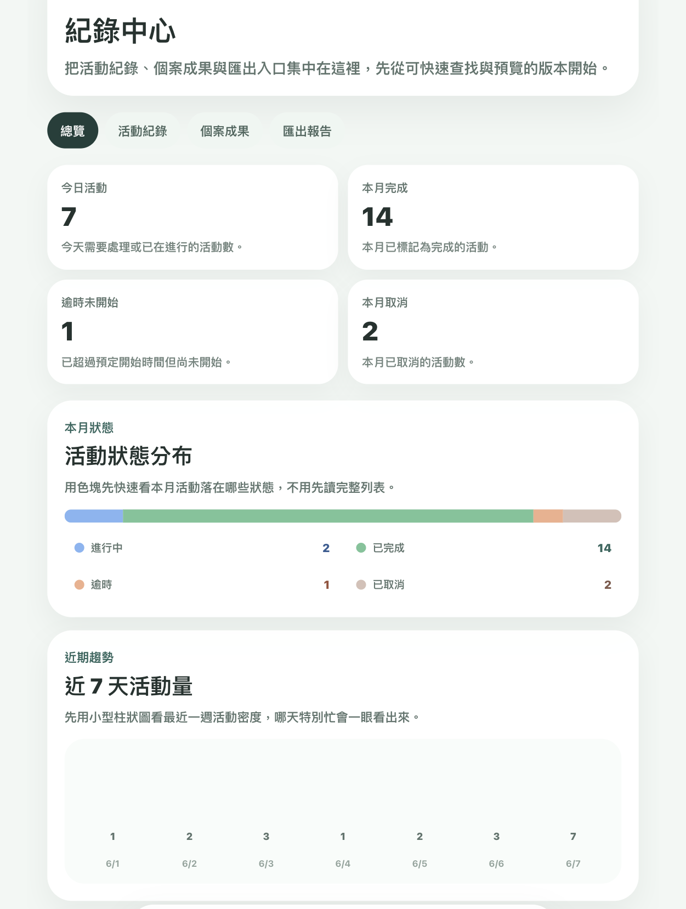Click the 活動狀態分布 section heading
This screenshot has width=686, height=909.
coord(128,456)
